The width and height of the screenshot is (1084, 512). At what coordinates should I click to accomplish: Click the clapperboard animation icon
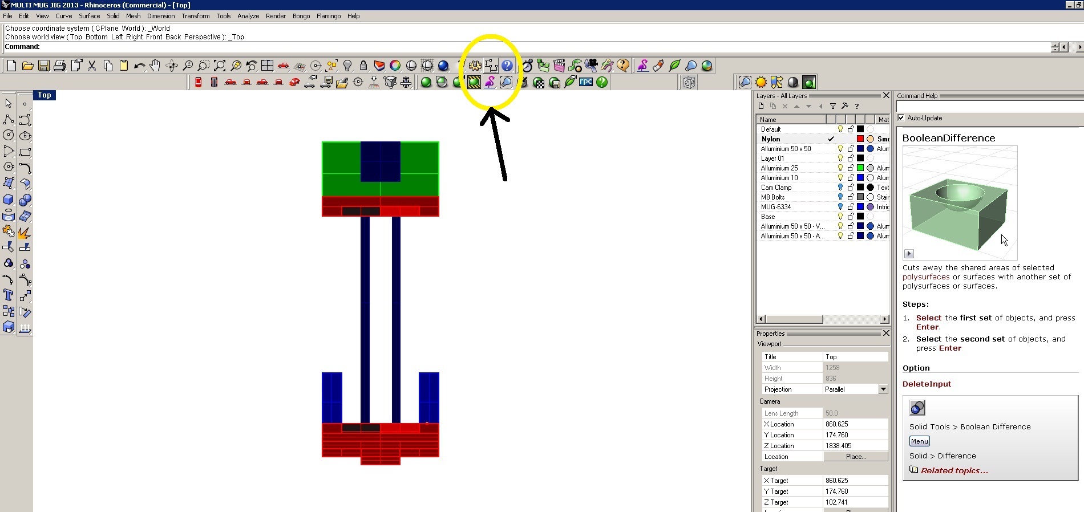point(559,66)
